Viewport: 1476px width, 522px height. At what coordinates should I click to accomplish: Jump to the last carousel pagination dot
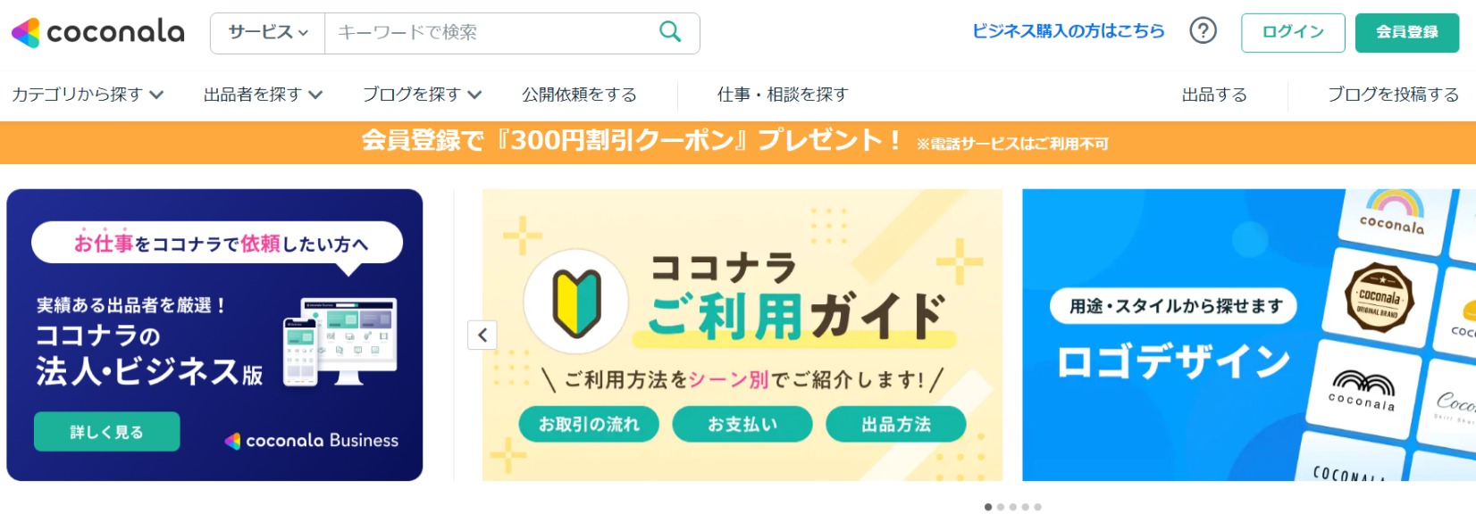tap(1038, 507)
